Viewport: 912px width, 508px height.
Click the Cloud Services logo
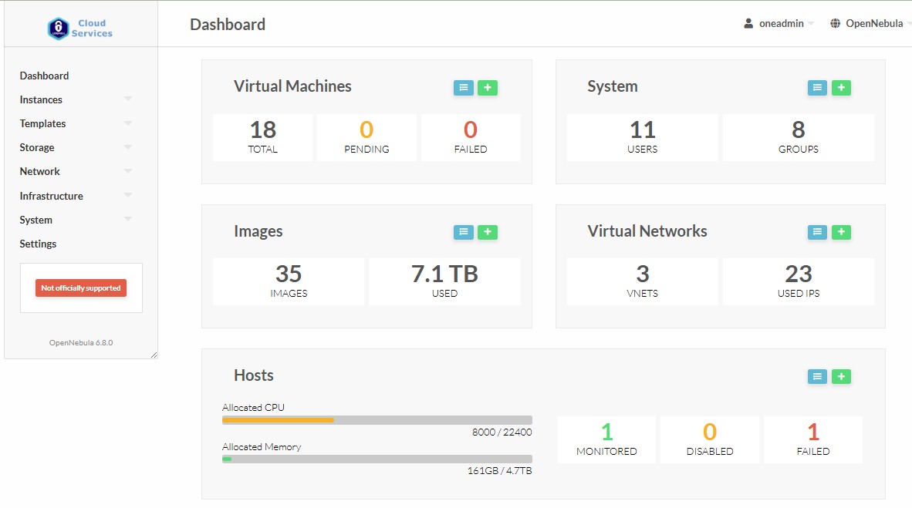pos(80,29)
